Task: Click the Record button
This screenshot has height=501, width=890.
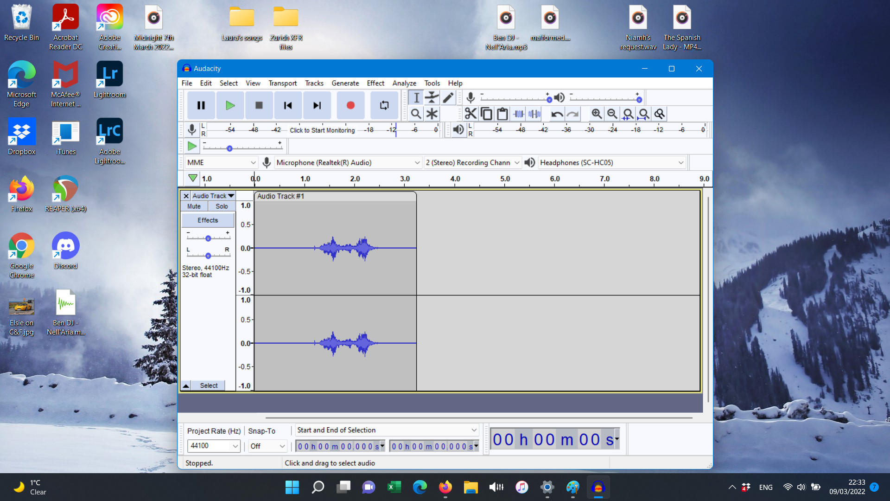Action: pyautogui.click(x=350, y=105)
